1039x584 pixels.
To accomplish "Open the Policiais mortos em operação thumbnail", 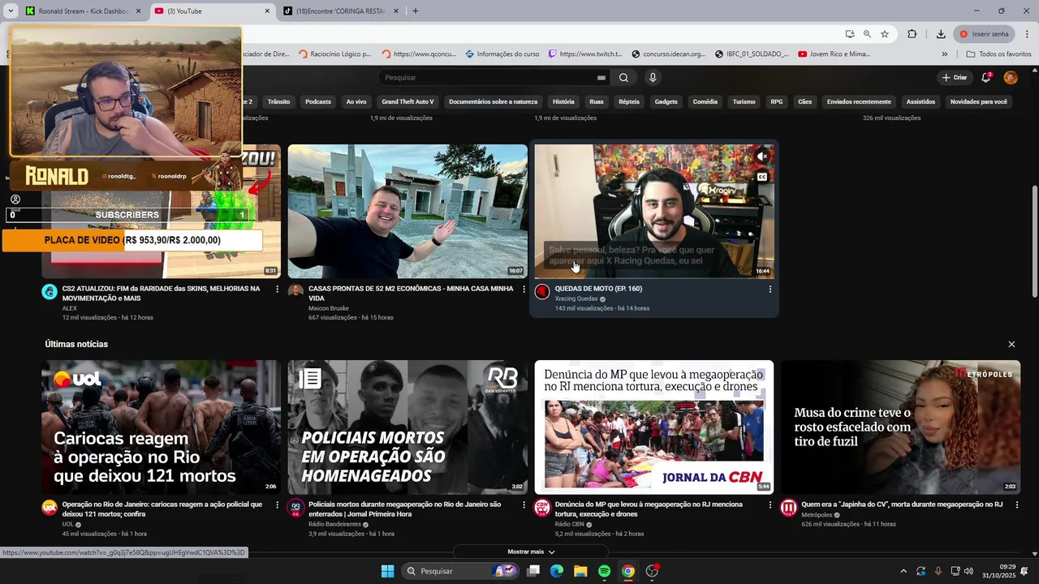I will point(407,427).
